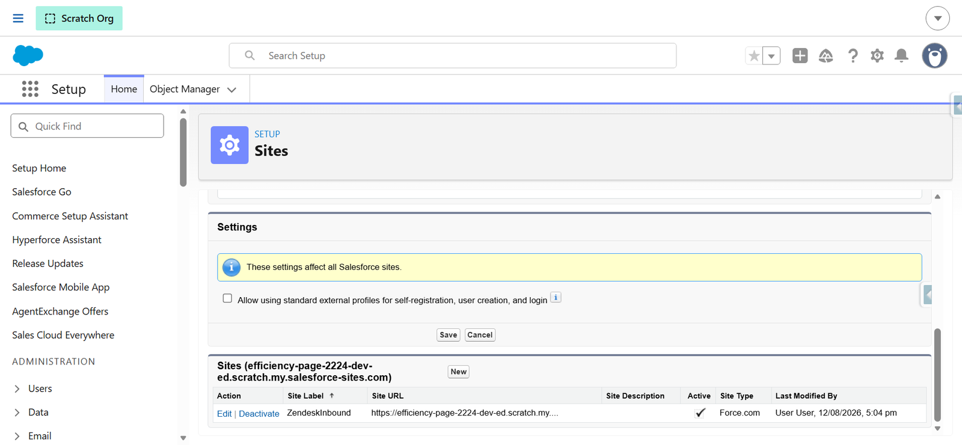Click the Scratch Org badge
This screenshot has width=962, height=445.
[x=79, y=18]
